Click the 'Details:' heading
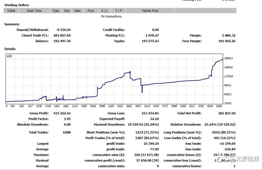This screenshot has height=170, width=262. [10, 49]
